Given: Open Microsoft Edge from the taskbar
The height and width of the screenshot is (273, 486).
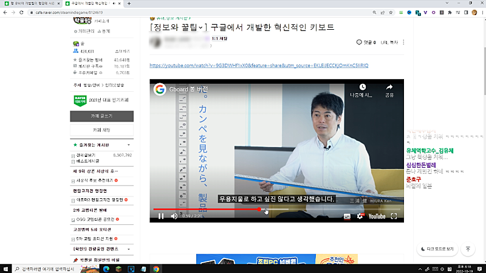Looking at the screenshot, I should click(106, 269).
